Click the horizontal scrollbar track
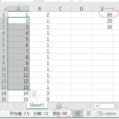The width and height of the screenshot is (119, 119). click(x=107, y=106)
